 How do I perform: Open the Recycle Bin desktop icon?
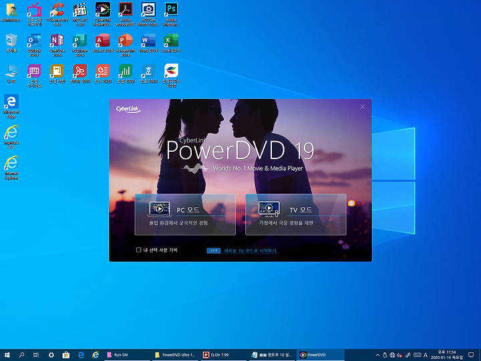point(11,43)
